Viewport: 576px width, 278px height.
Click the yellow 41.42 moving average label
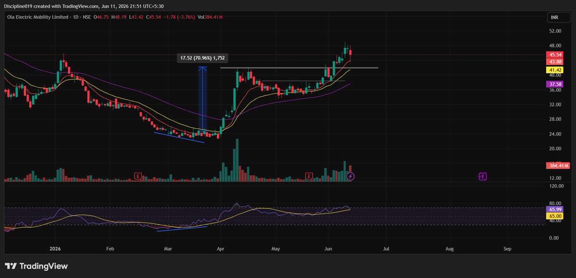(556, 70)
